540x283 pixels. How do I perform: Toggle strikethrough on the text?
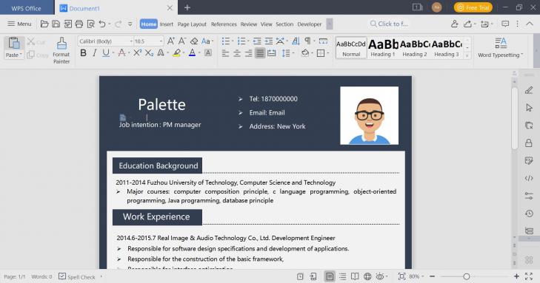point(121,53)
